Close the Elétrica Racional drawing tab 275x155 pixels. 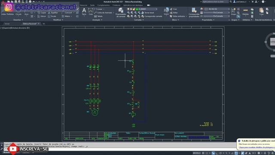point(39,24)
